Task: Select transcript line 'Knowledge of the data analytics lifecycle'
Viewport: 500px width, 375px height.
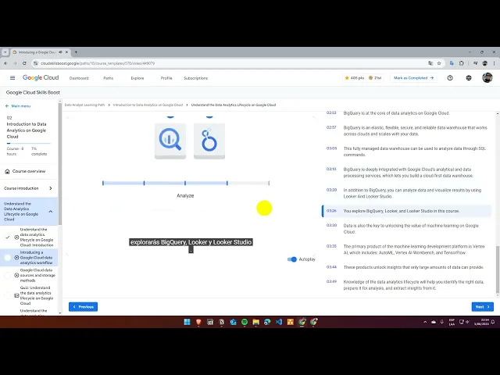Action: [409, 285]
